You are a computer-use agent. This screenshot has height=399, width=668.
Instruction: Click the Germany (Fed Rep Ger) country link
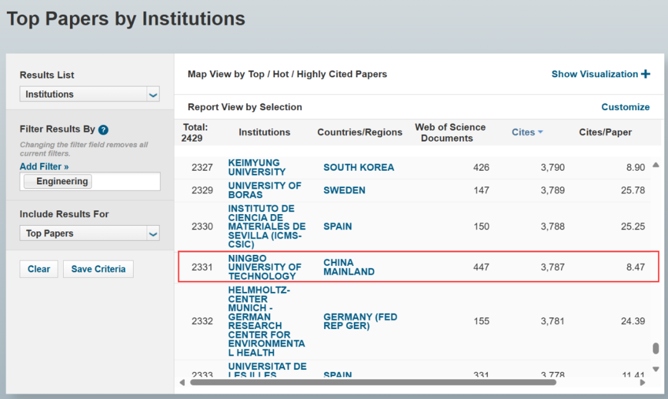pos(361,322)
